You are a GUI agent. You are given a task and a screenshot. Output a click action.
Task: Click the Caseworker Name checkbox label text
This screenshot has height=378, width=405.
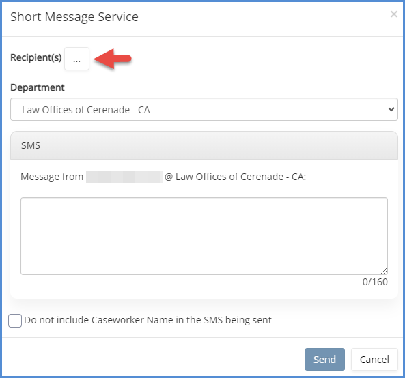click(148, 320)
